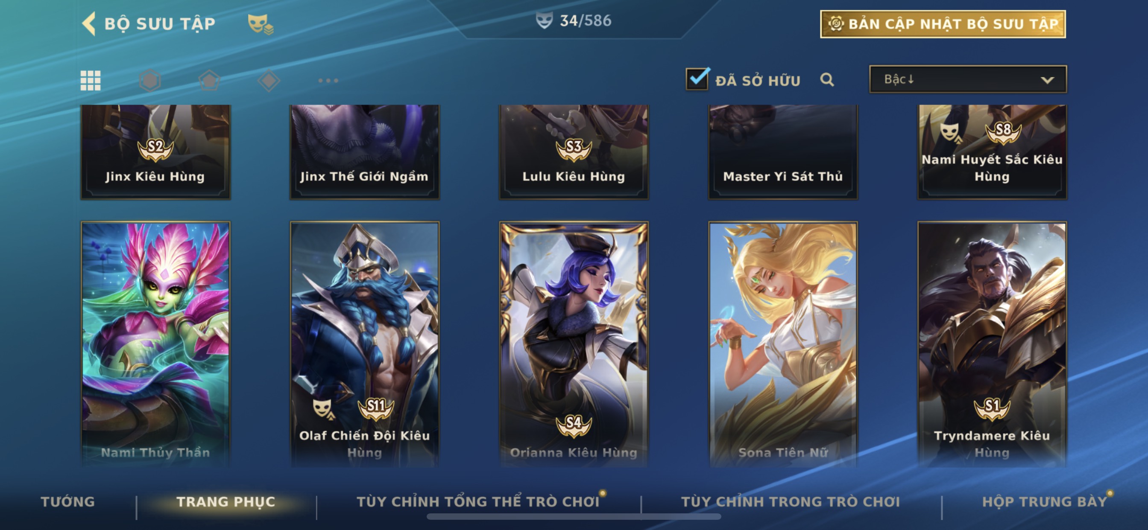This screenshot has height=530, width=1148.
Task: Select the Orianna Kiêu Hùng skin card
Action: (574, 344)
